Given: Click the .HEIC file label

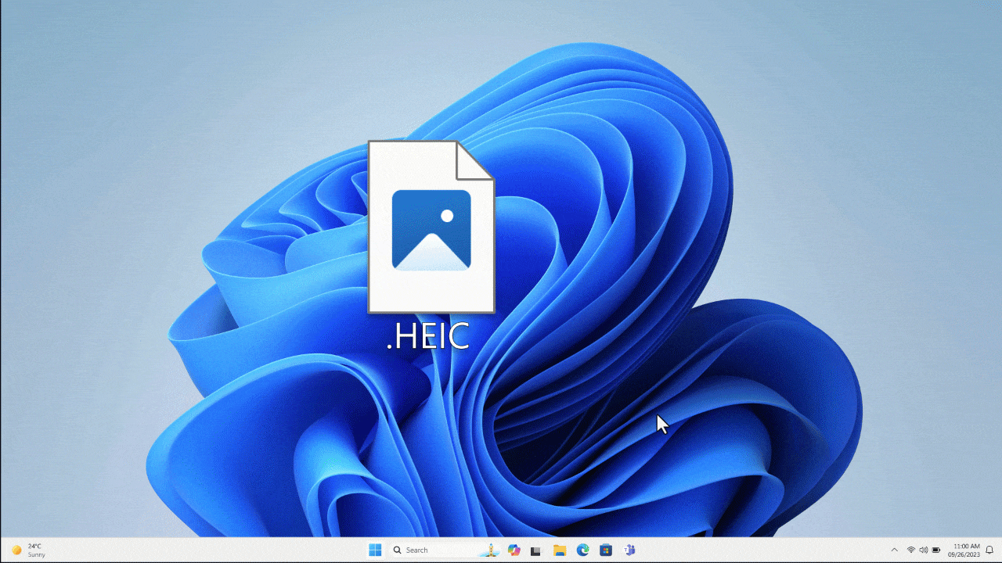Looking at the screenshot, I should 427,335.
